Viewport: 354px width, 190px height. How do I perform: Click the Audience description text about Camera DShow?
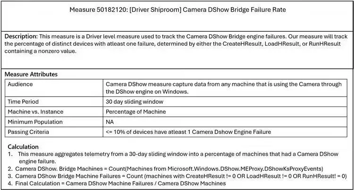[x=224, y=88]
